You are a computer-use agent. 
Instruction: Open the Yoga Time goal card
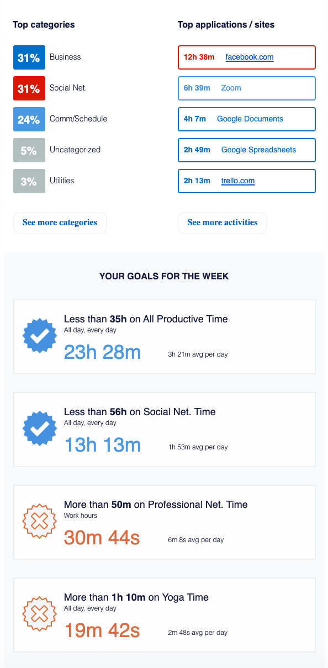click(x=165, y=615)
